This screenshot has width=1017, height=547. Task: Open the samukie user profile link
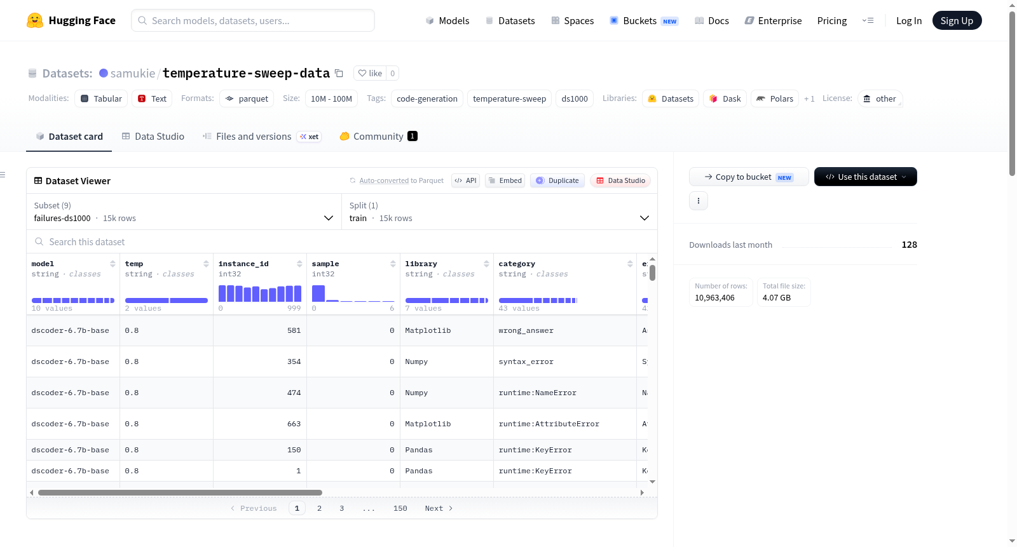click(x=133, y=74)
